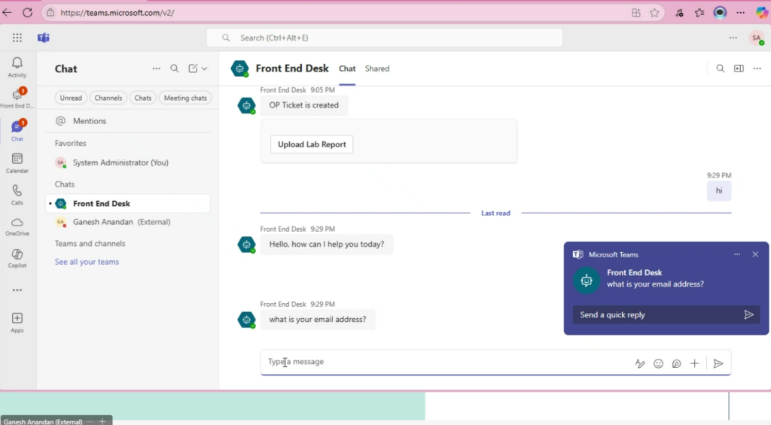This screenshot has height=425, width=771.
Task: Filter chat list by Meeting chats
Action: coord(185,98)
